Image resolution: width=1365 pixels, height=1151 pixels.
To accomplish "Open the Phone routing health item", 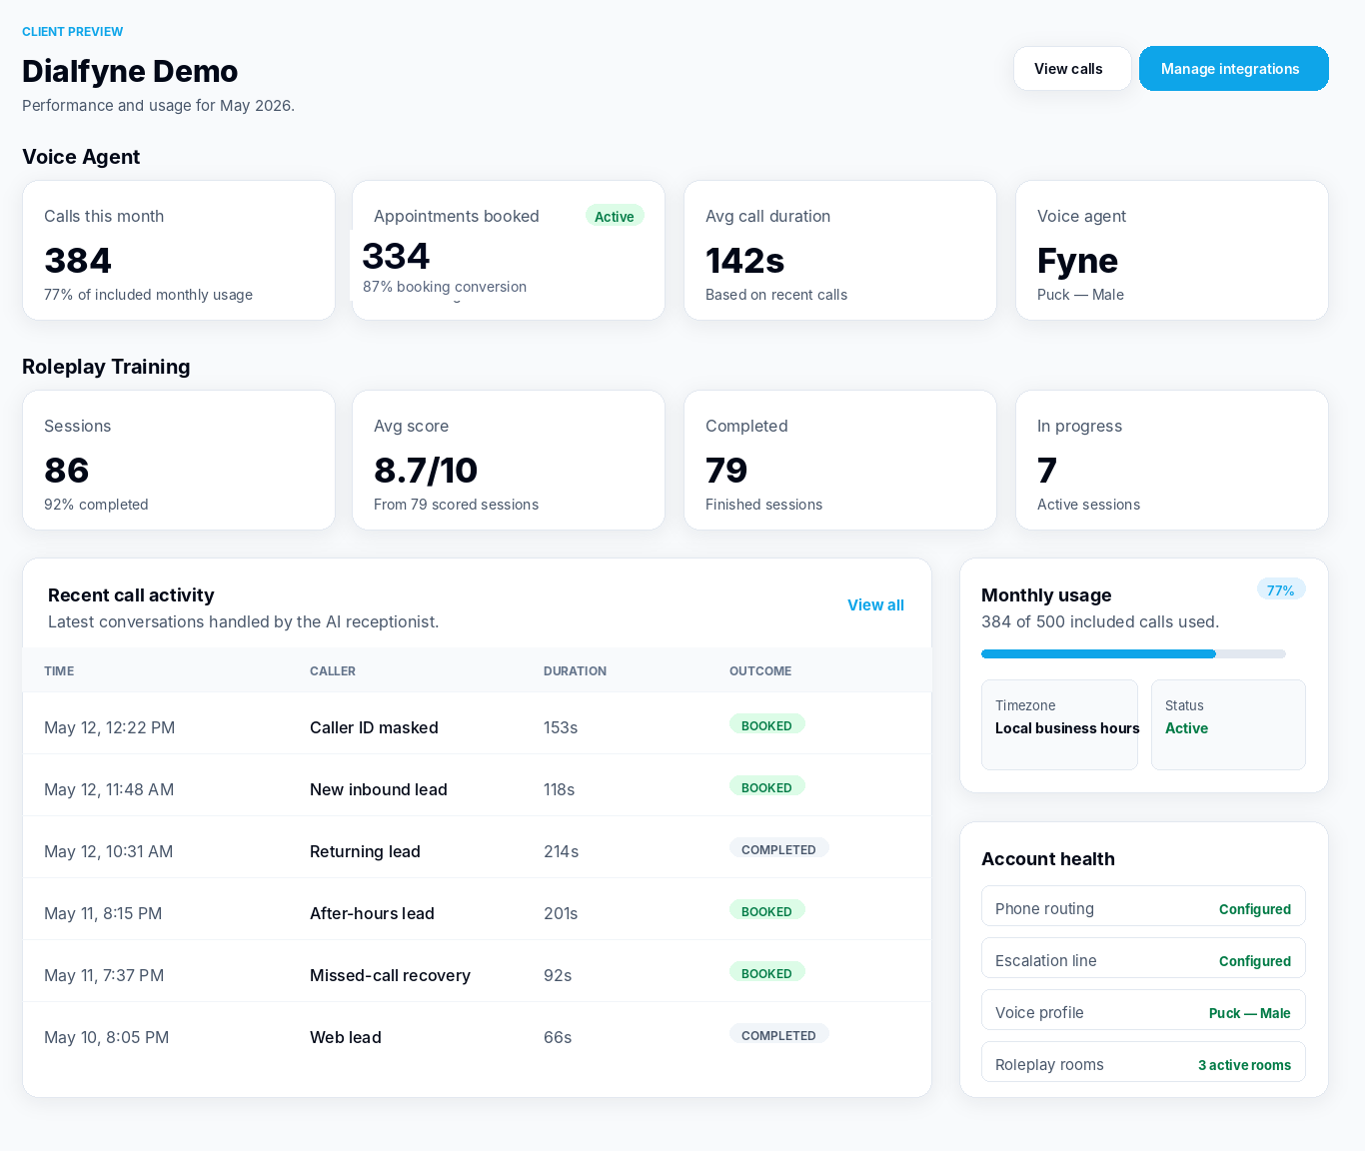I will coord(1143,906).
